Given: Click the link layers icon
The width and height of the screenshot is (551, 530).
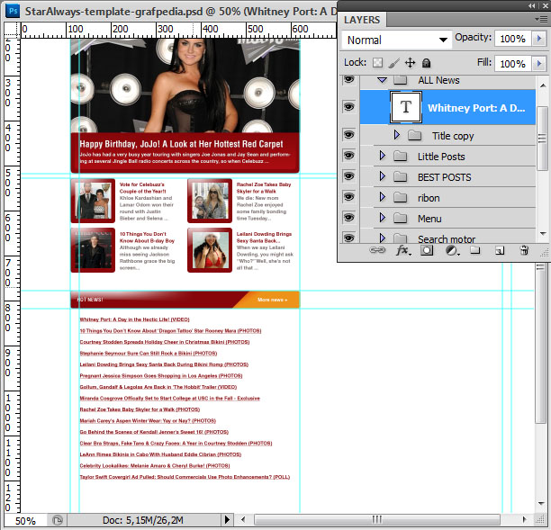Looking at the screenshot, I should [x=377, y=250].
